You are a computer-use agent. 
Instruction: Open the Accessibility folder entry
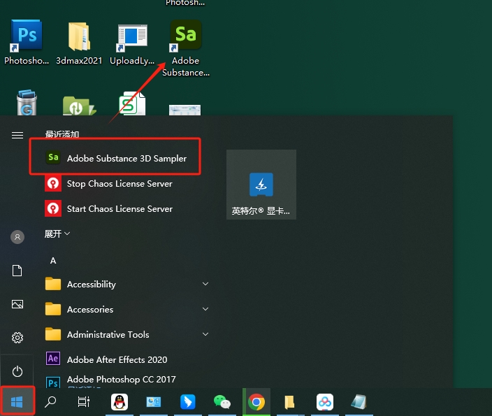(125, 284)
